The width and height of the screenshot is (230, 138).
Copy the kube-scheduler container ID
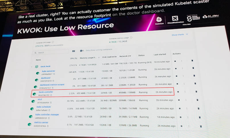tap(49, 110)
